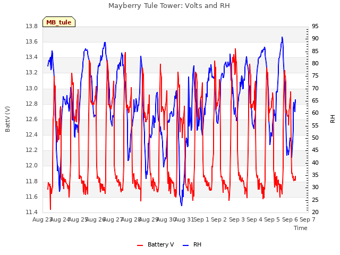The image size is (340, 255).
Task: Click the 95 right axis value
Action: pyautogui.click(x=315, y=26)
